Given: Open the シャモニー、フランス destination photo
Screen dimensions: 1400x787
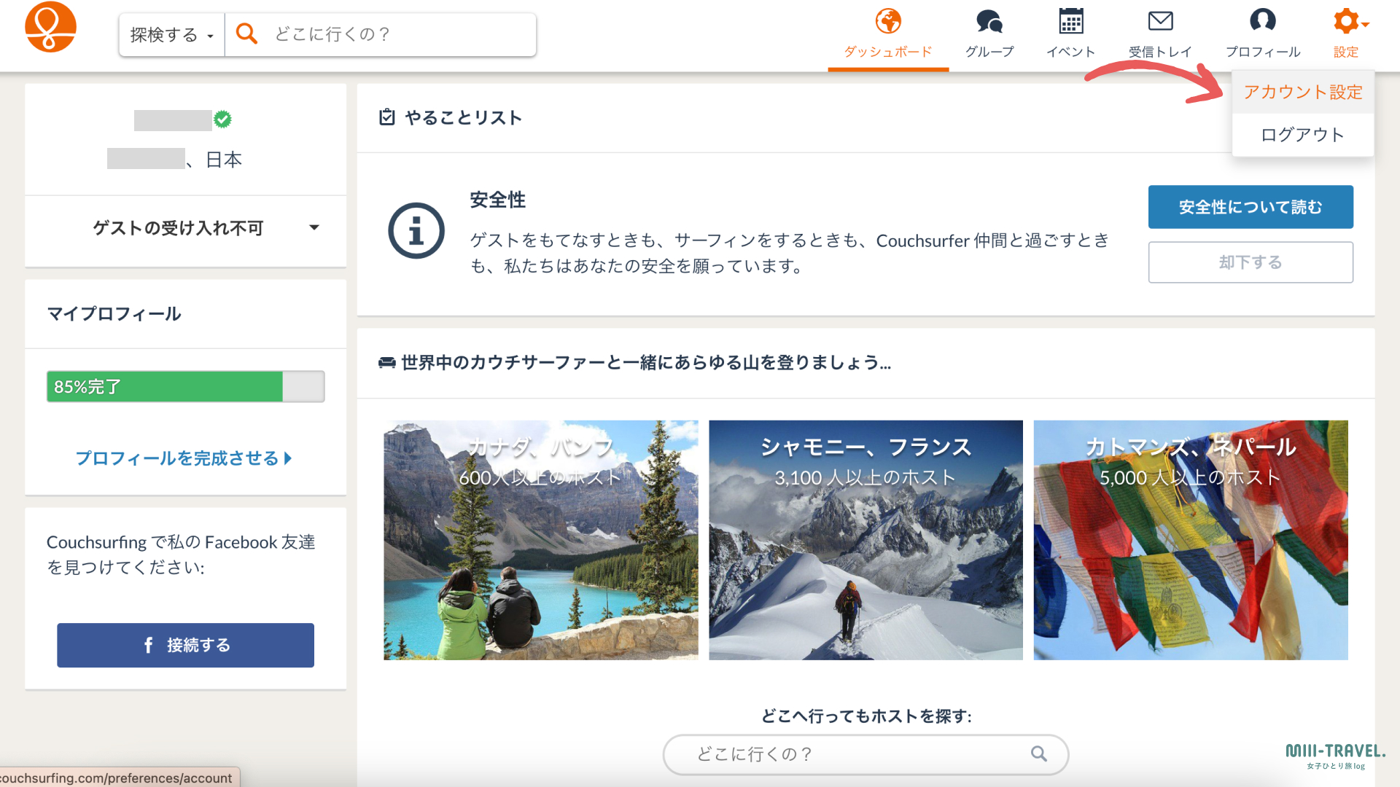Looking at the screenshot, I should [866, 540].
